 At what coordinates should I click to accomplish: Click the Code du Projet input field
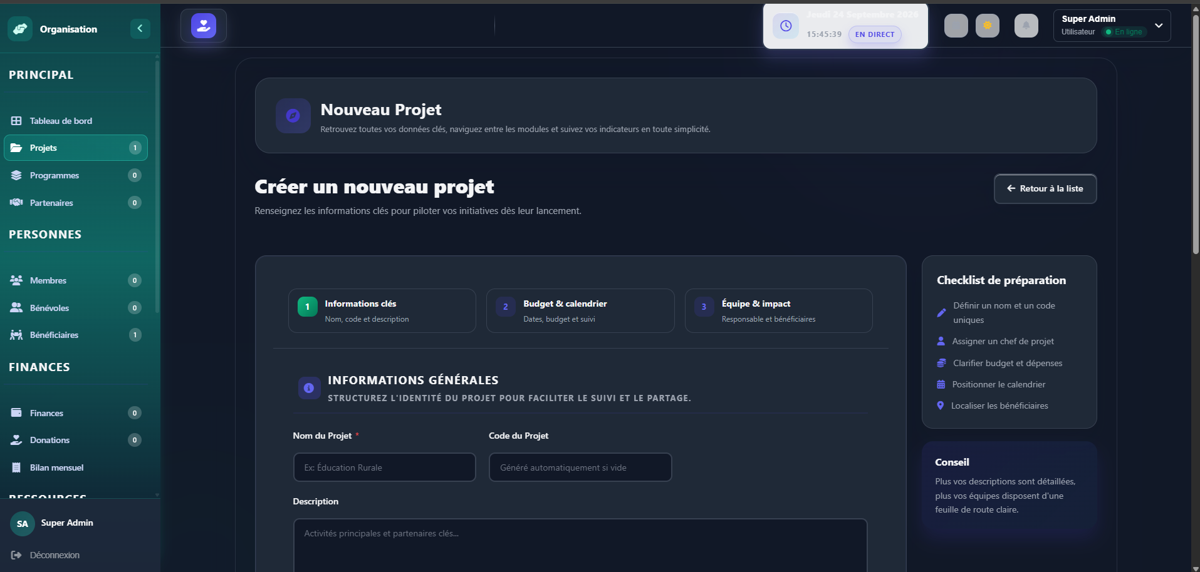click(x=580, y=467)
